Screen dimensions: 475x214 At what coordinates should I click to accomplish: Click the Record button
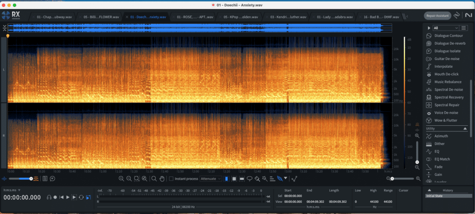coord(55,197)
